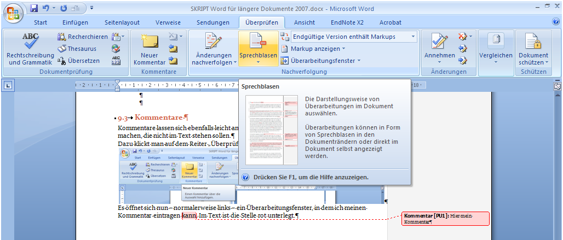563x240 pixels.
Task: Click the set language globe icon
Action: click(116, 49)
